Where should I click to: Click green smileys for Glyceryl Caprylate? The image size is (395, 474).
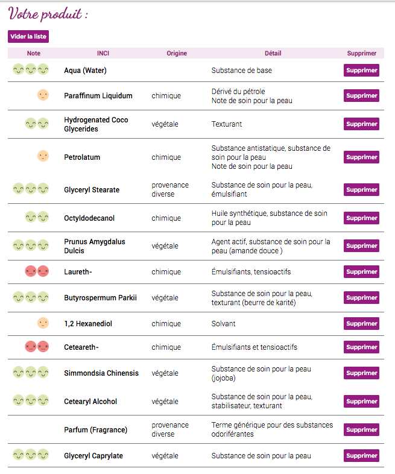[x=31, y=455]
